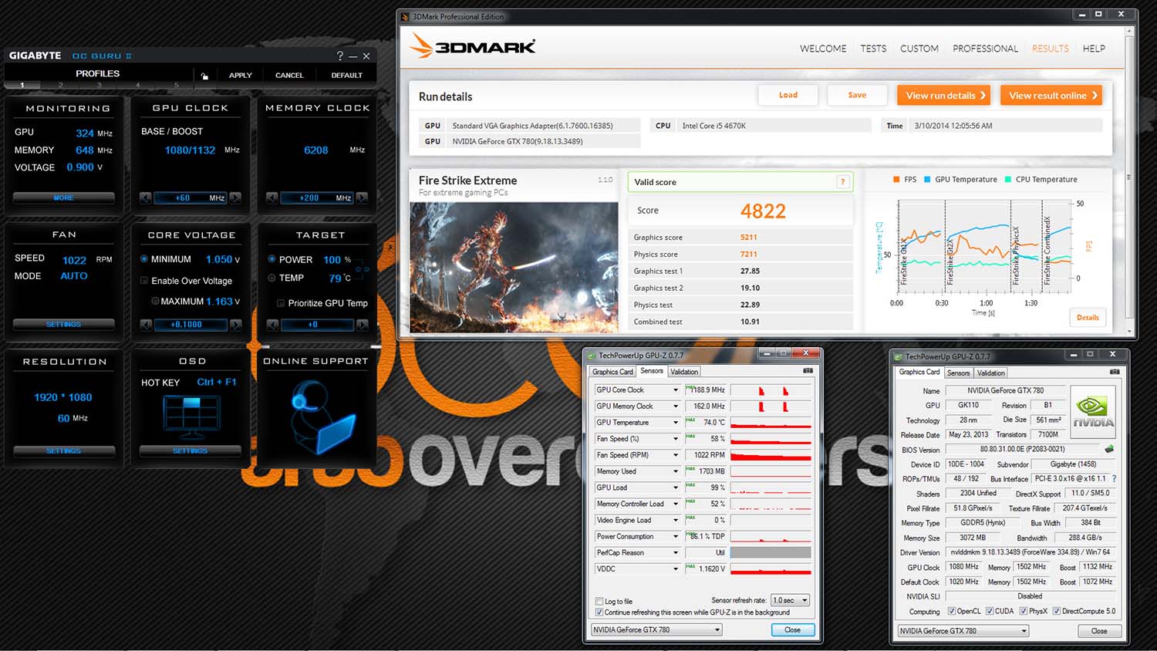Image resolution: width=1157 pixels, height=651 pixels.
Task: Click the profile lock icon in OC Guru
Action: (204, 76)
